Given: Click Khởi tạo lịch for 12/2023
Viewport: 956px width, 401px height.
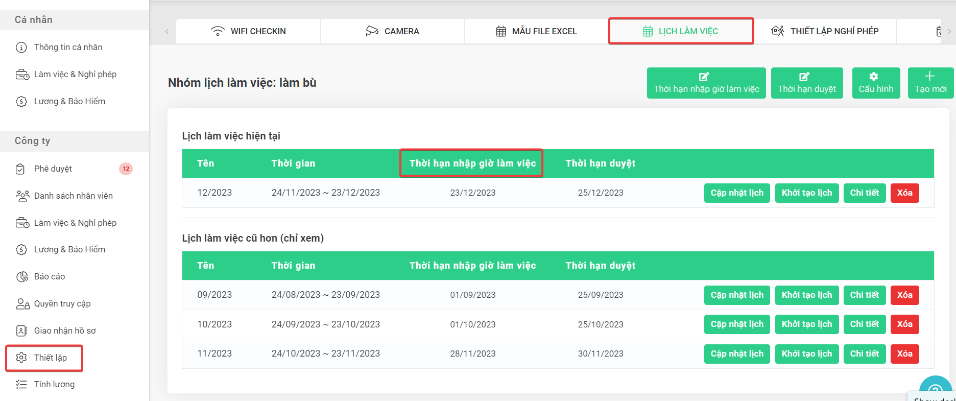Looking at the screenshot, I should [807, 193].
